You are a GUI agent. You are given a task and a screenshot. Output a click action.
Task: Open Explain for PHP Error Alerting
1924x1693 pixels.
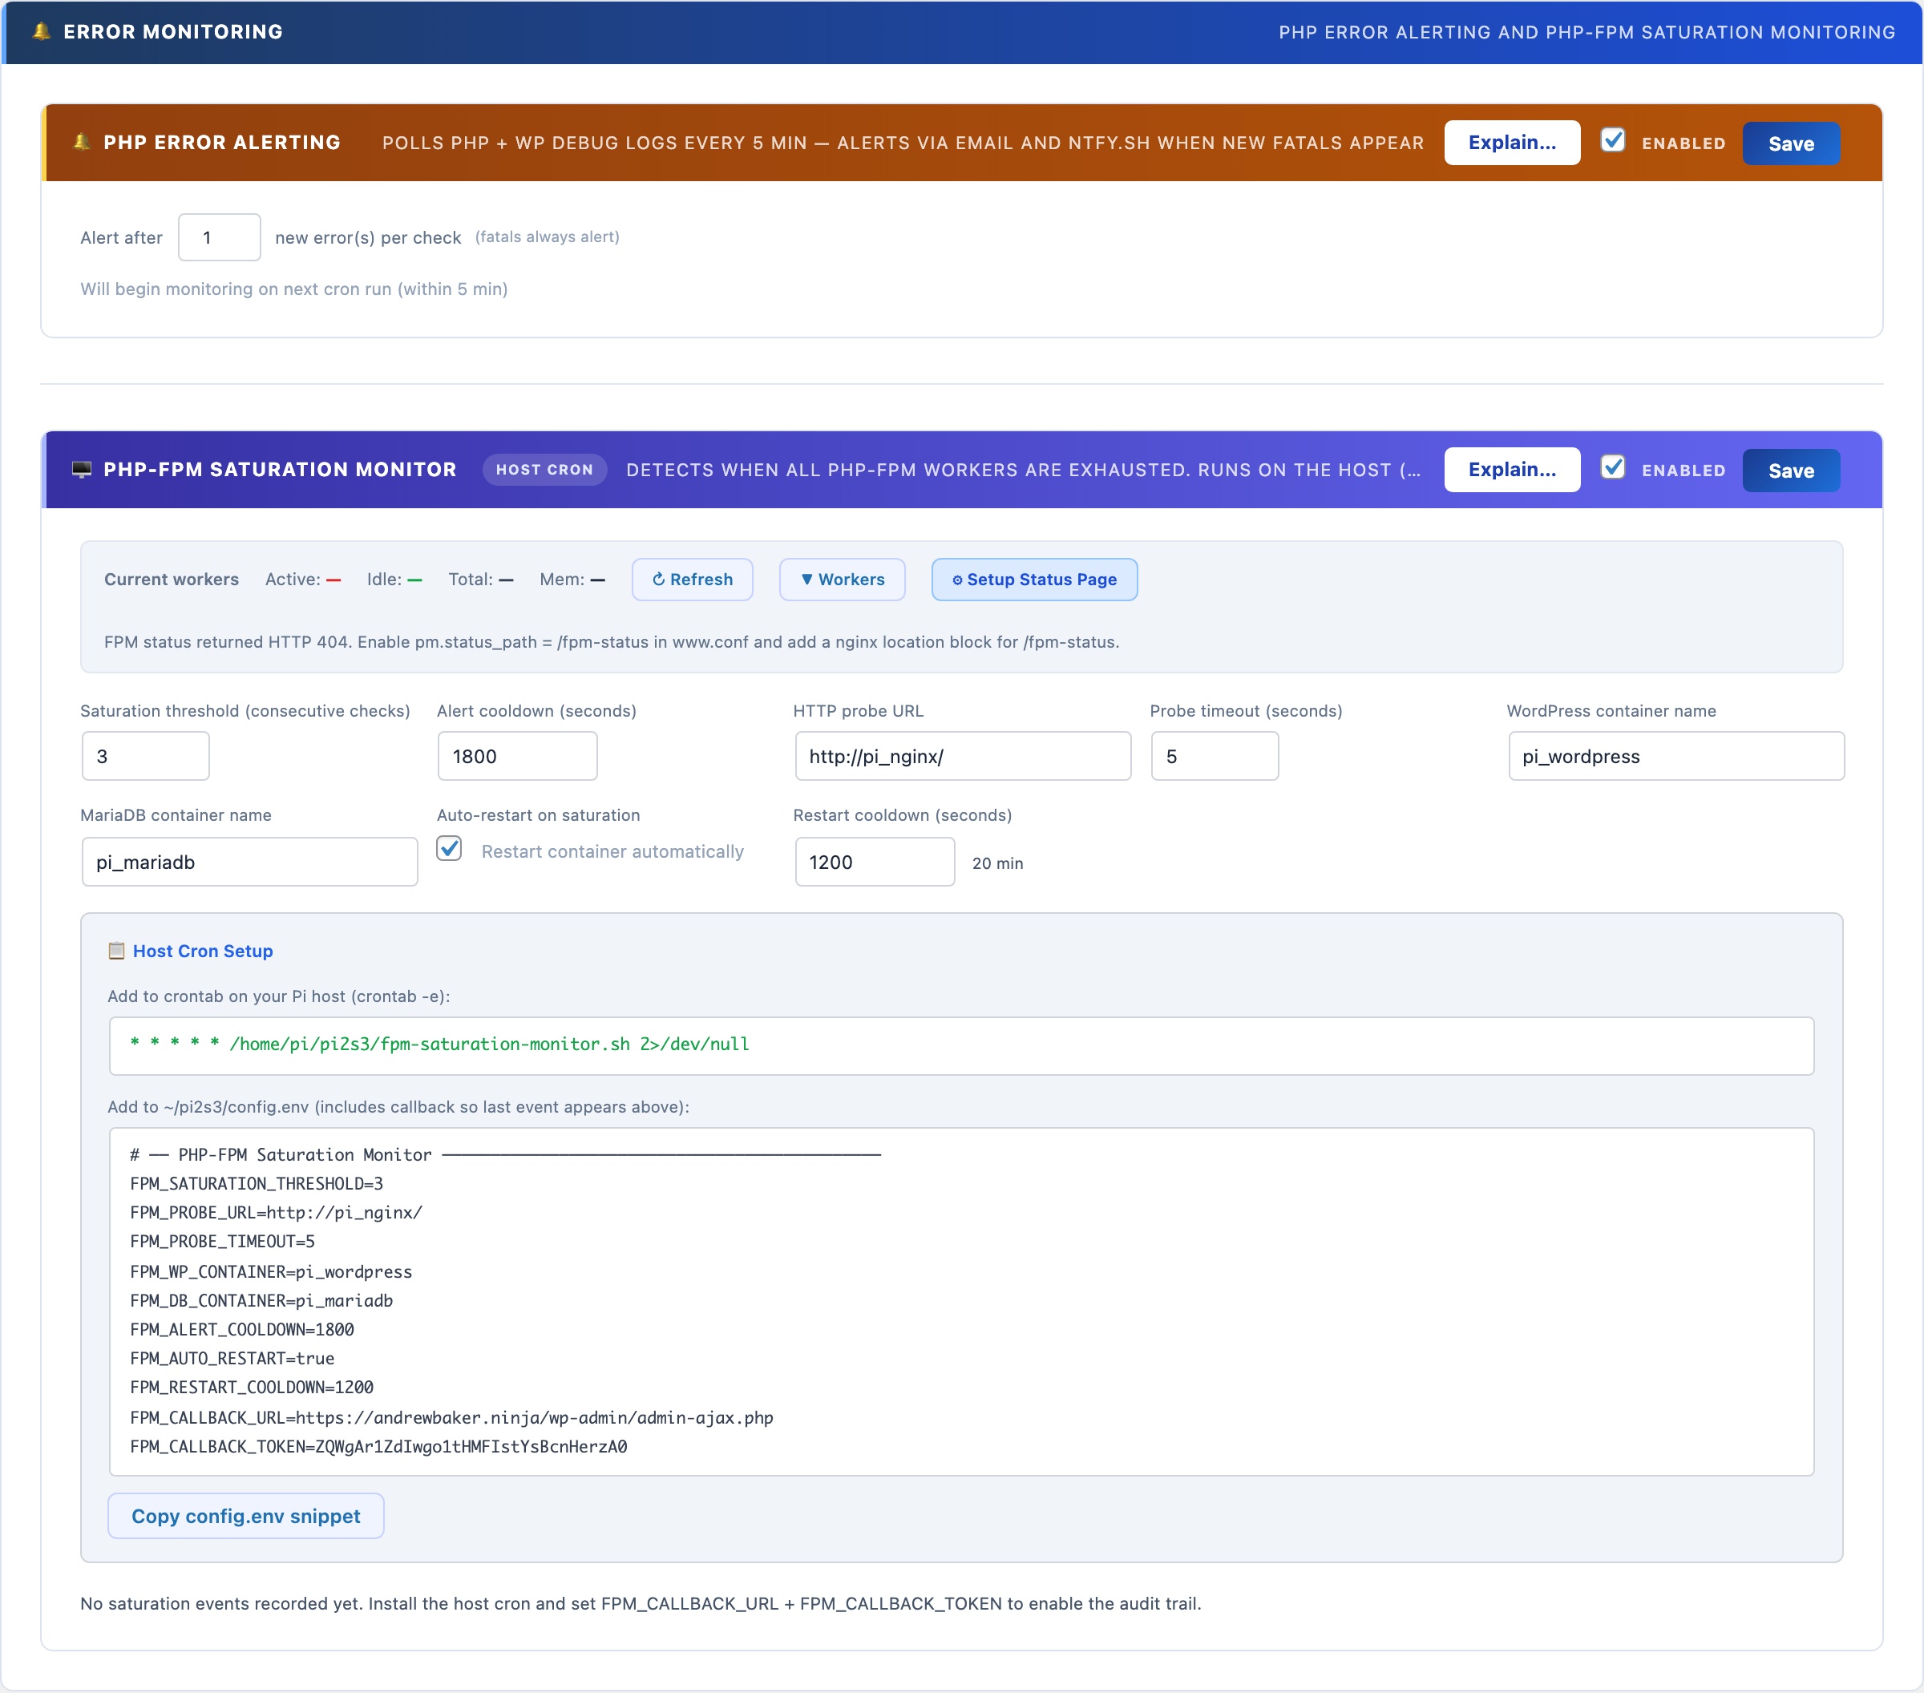coord(1512,142)
